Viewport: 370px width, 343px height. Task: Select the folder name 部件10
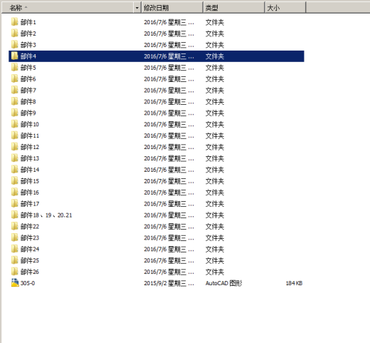coord(30,124)
